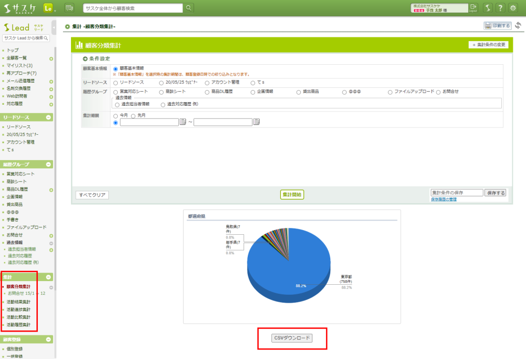Select the 商談シート radio option
The height and width of the screenshot is (359, 526).
[x=161, y=92]
